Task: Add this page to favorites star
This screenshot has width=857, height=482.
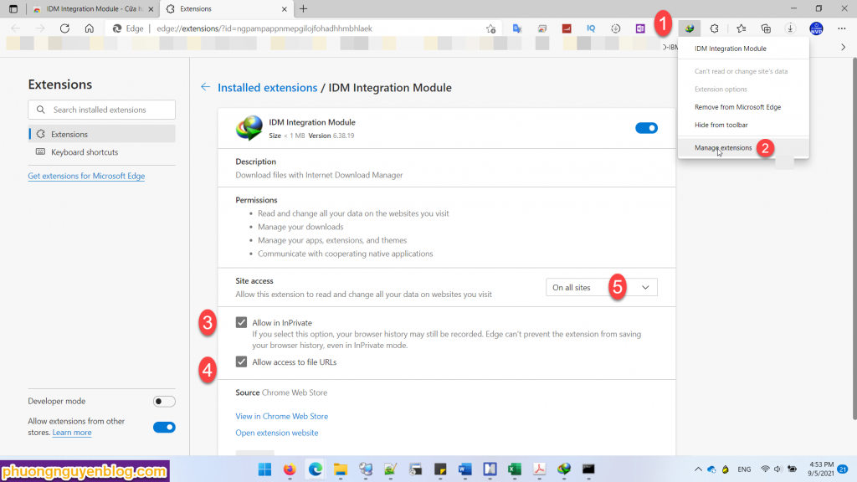Action: click(x=490, y=28)
